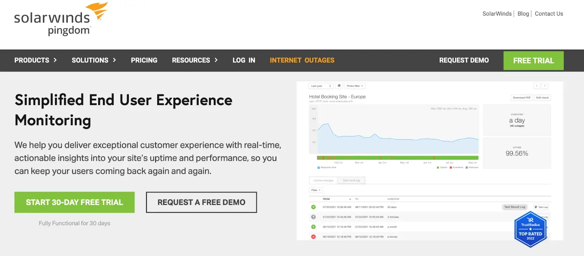Image resolution: width=584 pixels, height=256 pixels.
Task: Click the TrustRadius Top Rated 2022 badge
Action: [x=530, y=230]
